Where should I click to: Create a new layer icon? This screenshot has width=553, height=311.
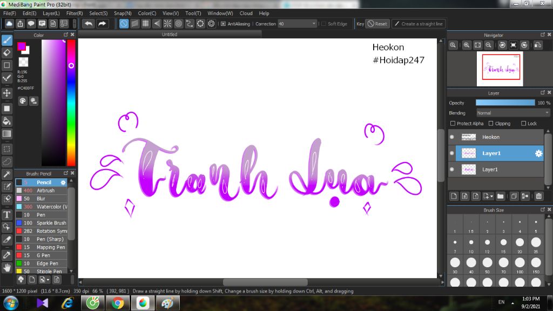(454, 196)
